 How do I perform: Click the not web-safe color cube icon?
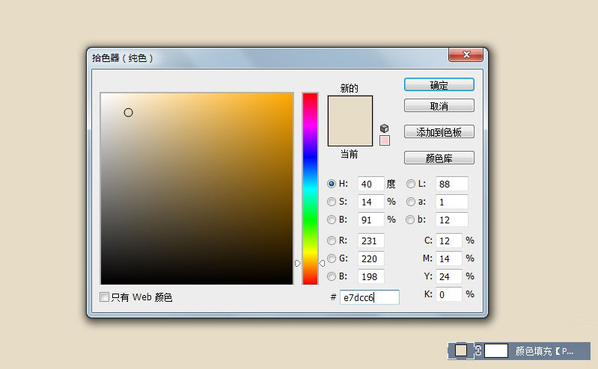click(x=385, y=128)
